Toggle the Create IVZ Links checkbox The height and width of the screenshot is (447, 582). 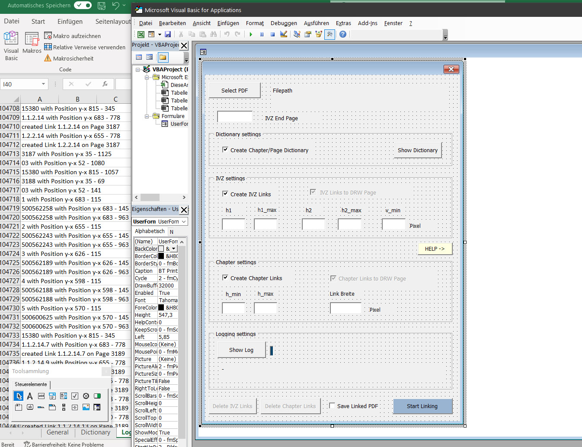[225, 194]
